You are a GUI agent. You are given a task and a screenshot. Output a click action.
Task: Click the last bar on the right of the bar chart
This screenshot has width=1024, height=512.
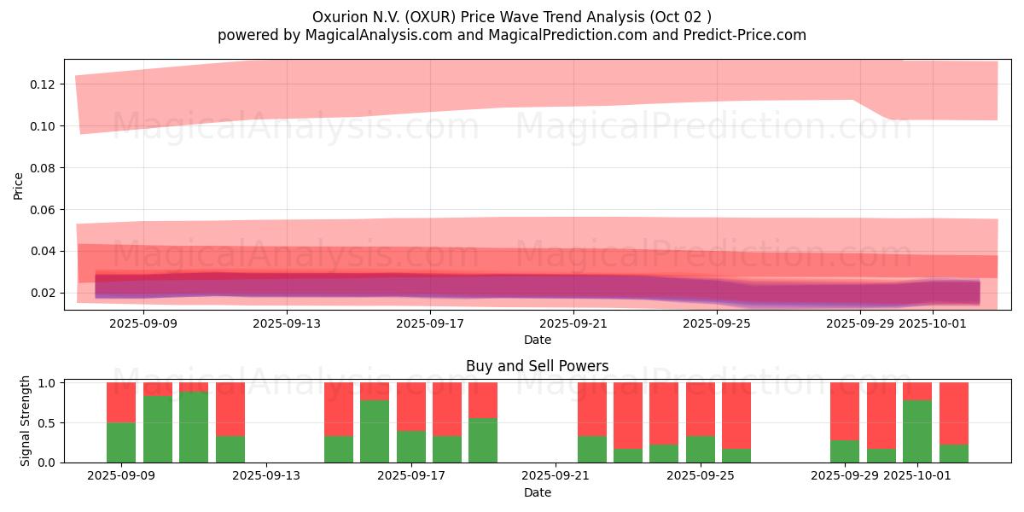(953, 422)
